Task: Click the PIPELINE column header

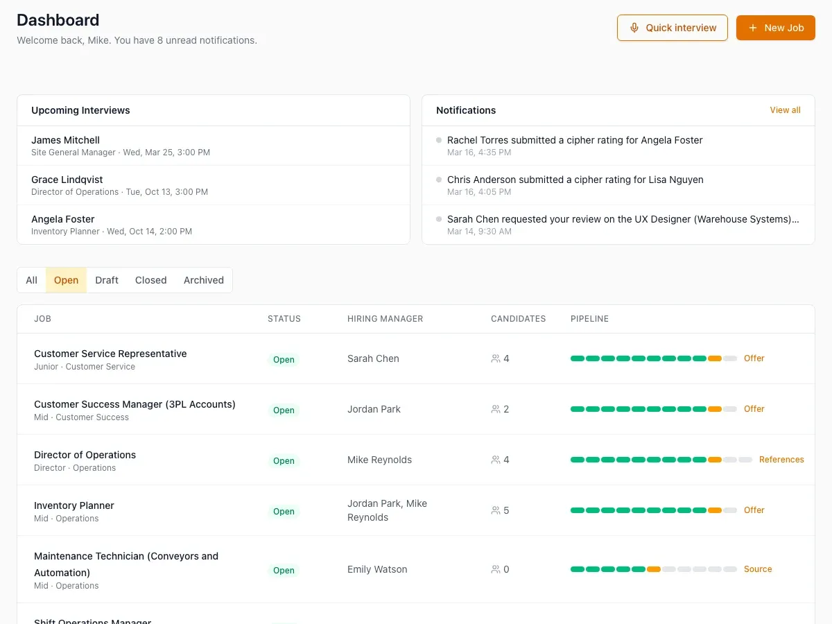Action: tap(589, 319)
